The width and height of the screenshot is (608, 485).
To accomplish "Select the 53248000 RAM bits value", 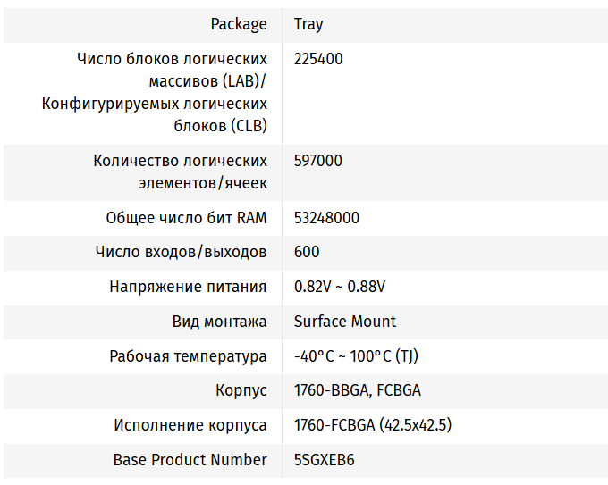I will (x=326, y=218).
